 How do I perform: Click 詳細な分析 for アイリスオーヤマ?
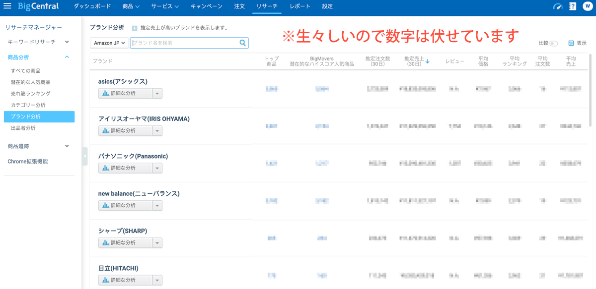(x=125, y=131)
